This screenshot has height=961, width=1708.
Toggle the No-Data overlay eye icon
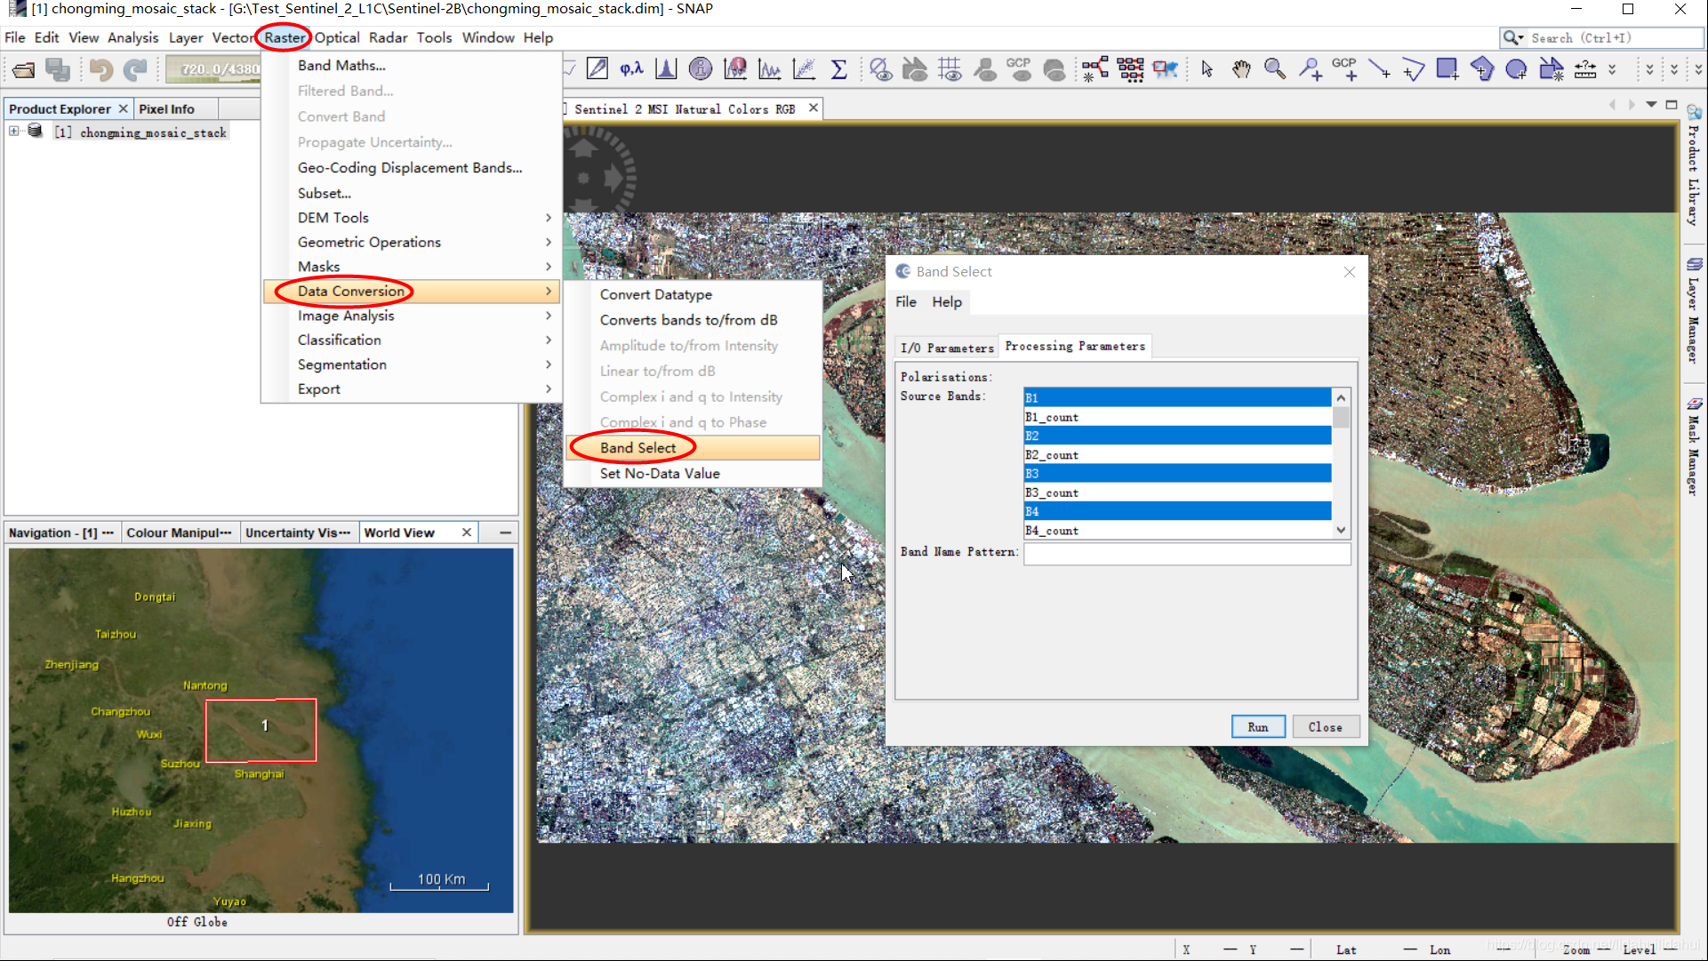881,69
